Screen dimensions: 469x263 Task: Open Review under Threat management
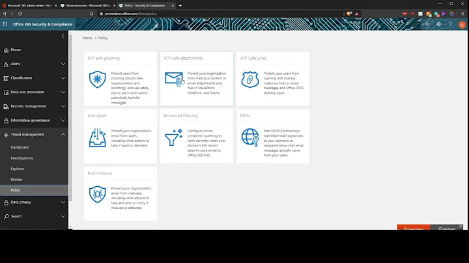tap(16, 180)
